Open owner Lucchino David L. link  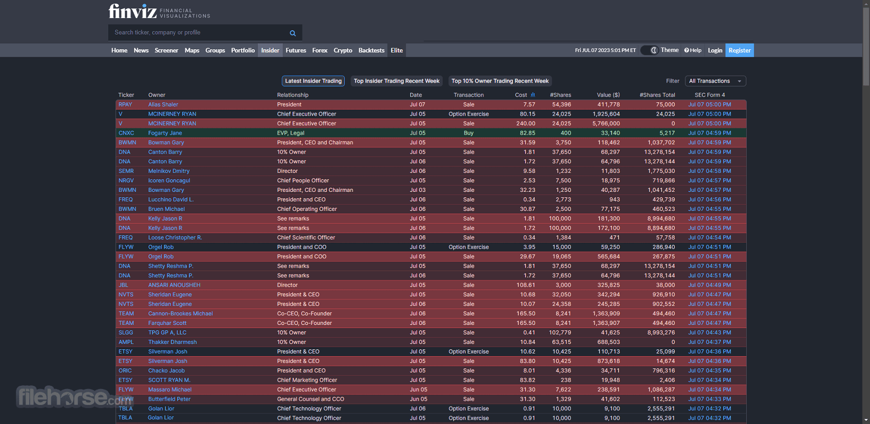coord(171,200)
